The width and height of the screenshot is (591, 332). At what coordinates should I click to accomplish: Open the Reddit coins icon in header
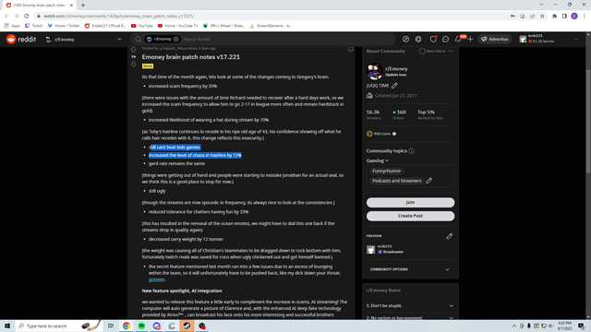[x=418, y=39]
